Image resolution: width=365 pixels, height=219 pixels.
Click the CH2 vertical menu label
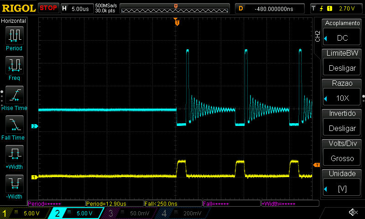tap(318, 36)
